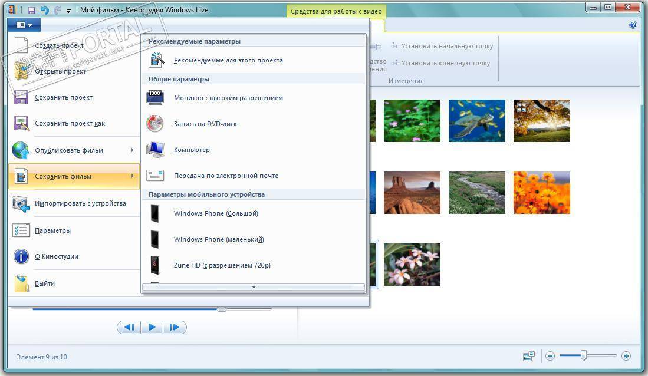Expand the Опубликовать фильм submenu arrow

point(133,150)
